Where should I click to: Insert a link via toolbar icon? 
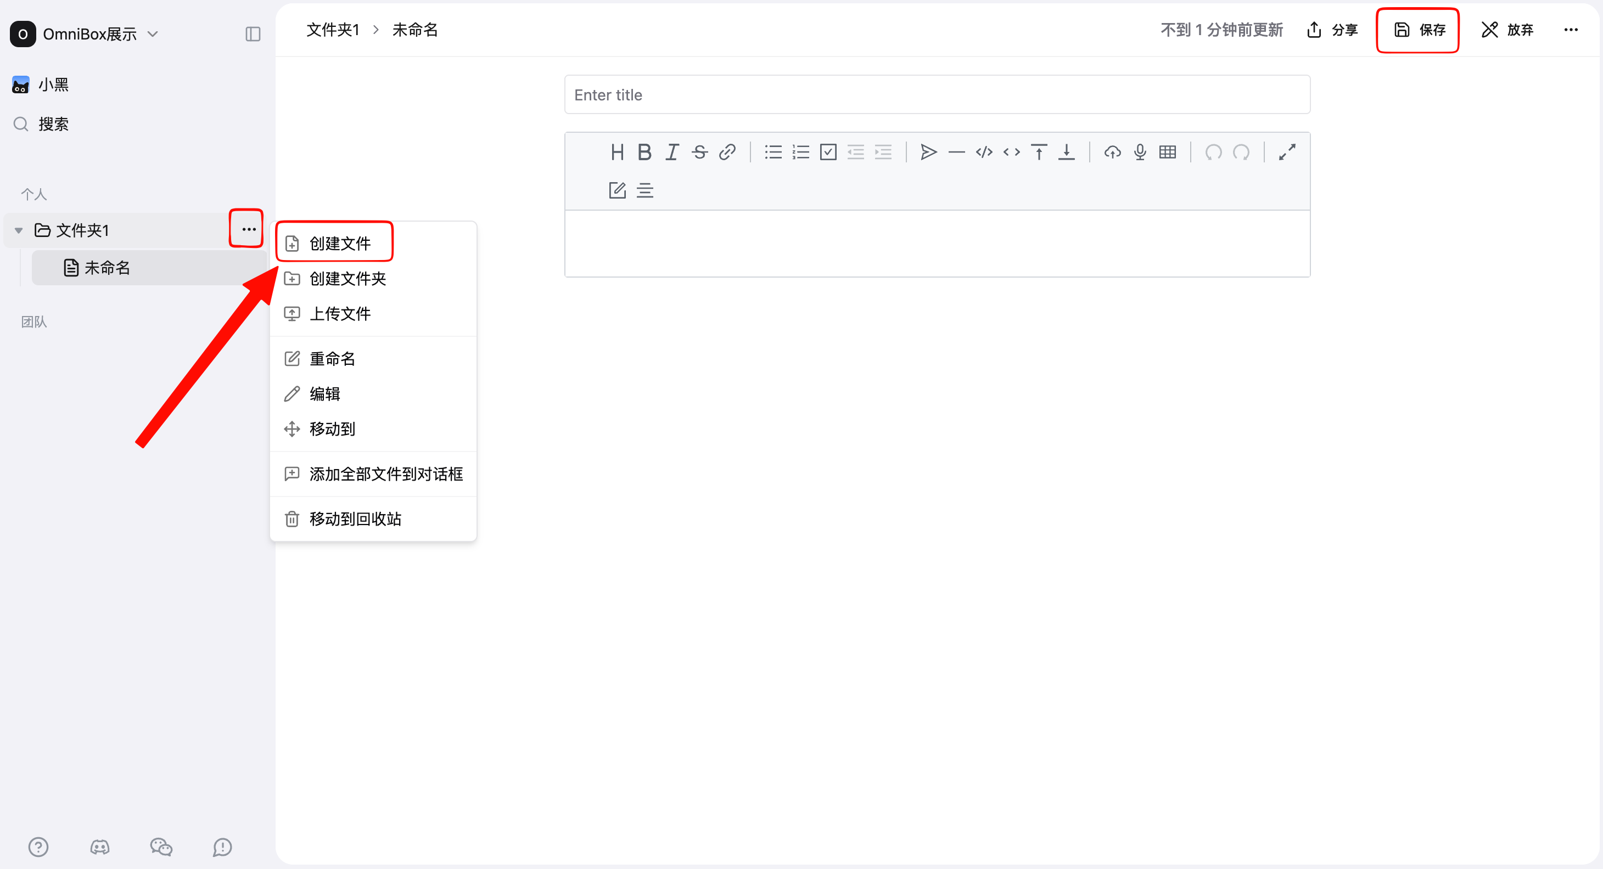coord(727,153)
